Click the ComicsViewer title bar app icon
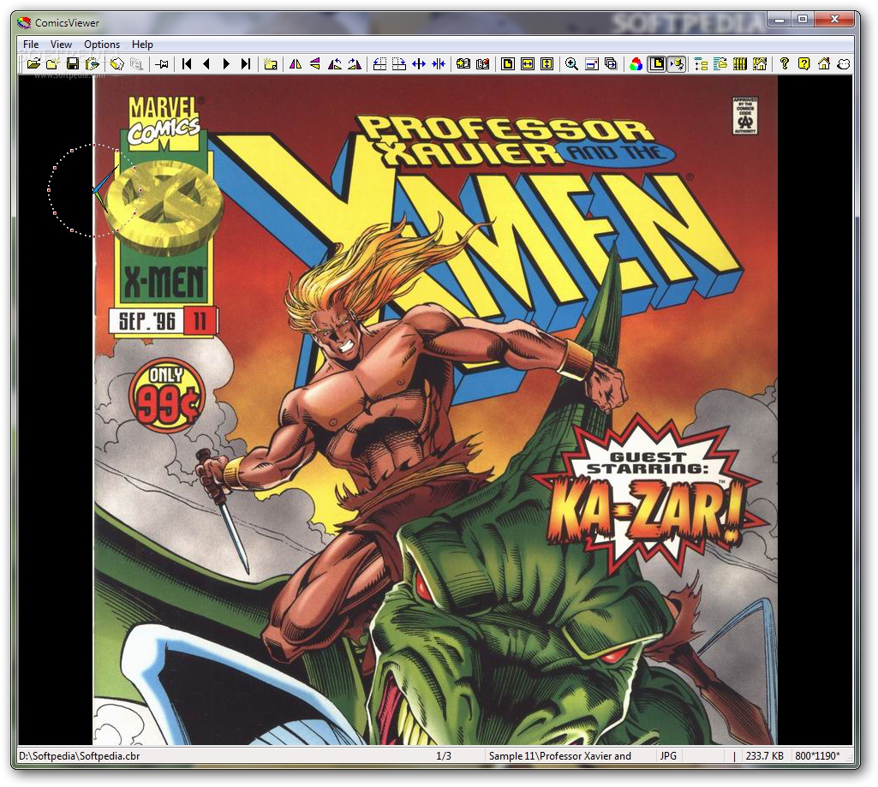Screen dimensions: 878x787 [x=24, y=23]
